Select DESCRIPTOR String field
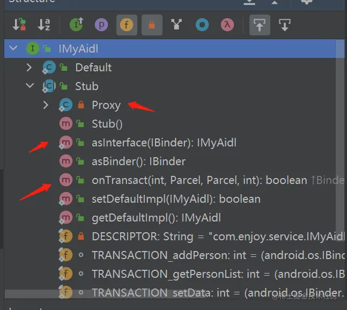347x310 pixels. pyautogui.click(x=174, y=237)
